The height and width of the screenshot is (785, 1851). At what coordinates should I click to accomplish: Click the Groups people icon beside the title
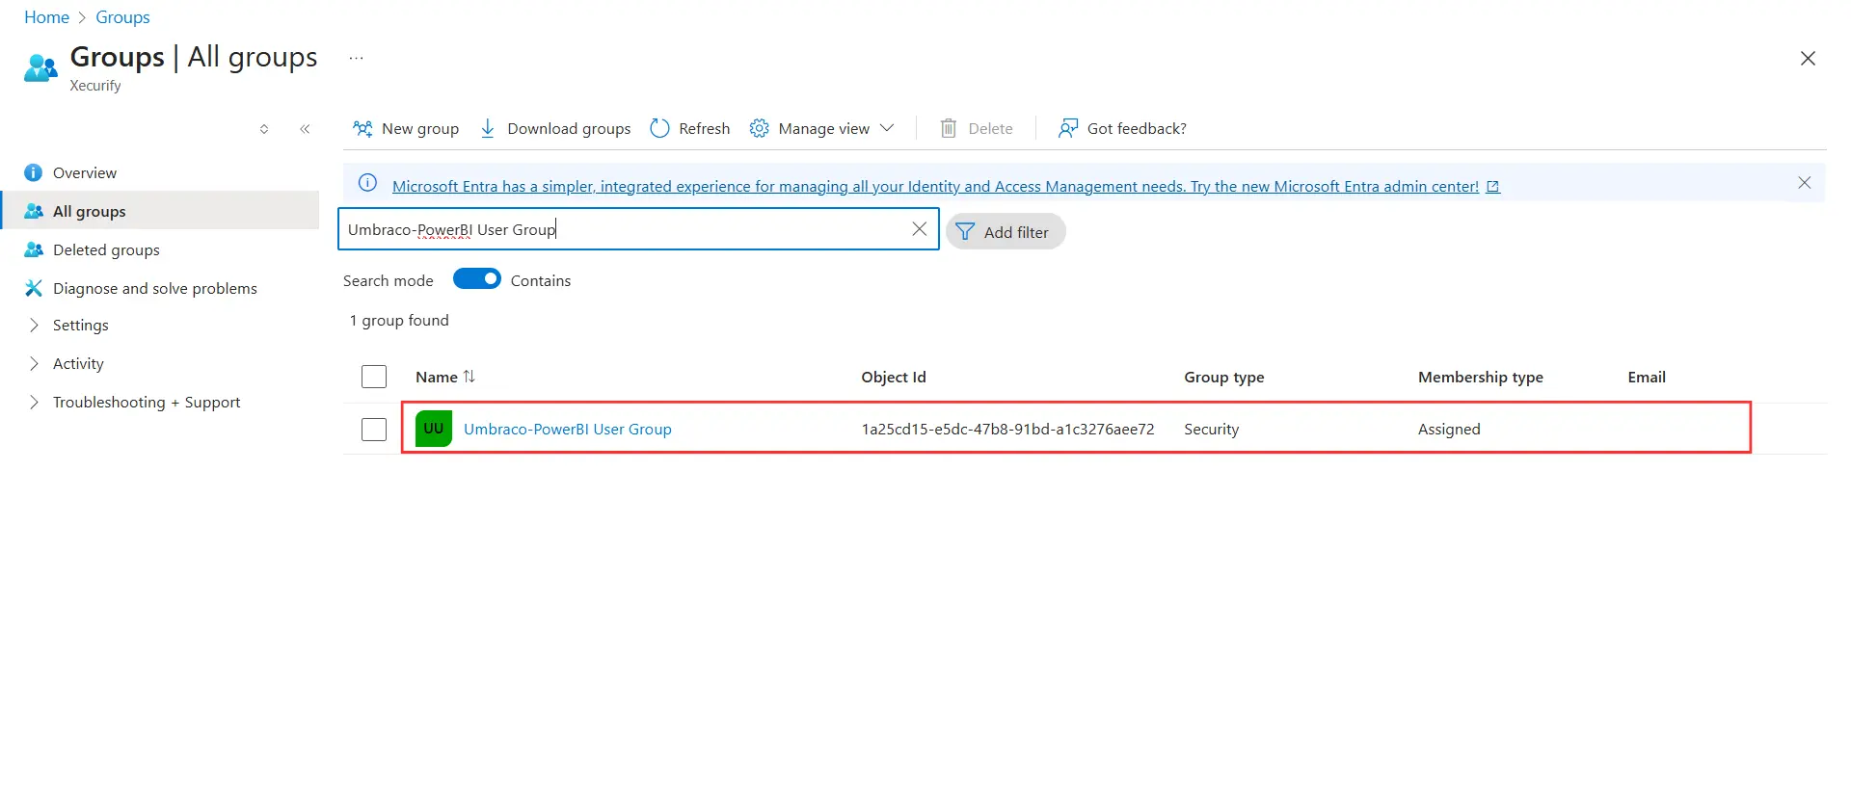40,68
